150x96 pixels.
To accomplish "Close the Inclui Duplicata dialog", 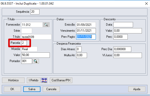I will coord(146,4).
